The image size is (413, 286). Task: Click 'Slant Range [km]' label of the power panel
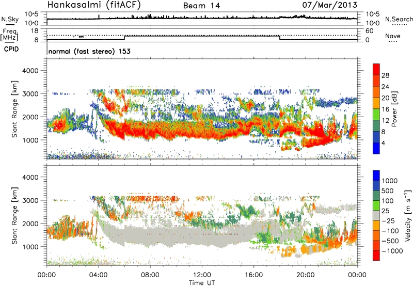[x=14, y=109]
